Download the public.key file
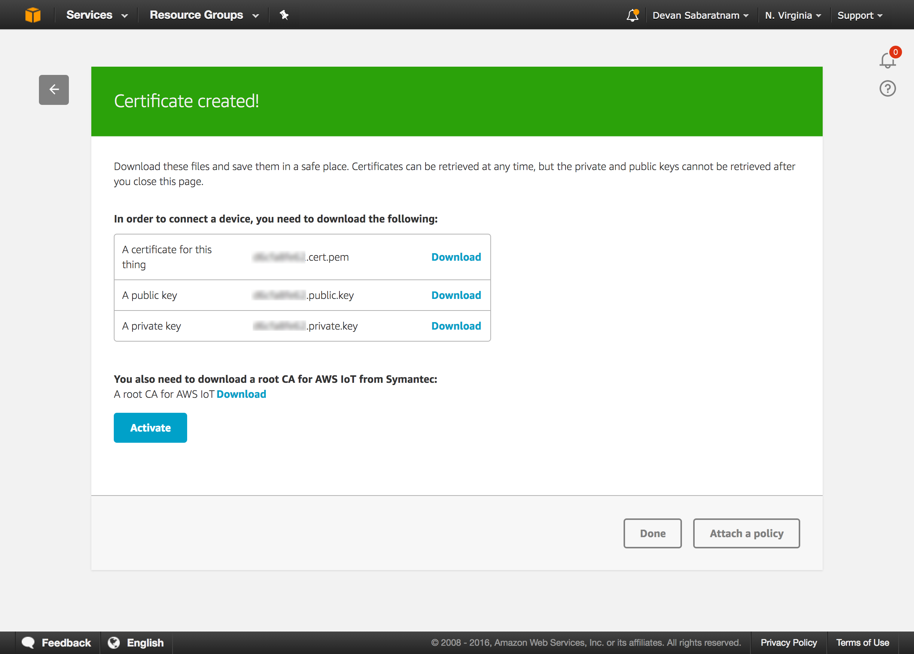This screenshot has height=654, width=914. pyautogui.click(x=456, y=295)
